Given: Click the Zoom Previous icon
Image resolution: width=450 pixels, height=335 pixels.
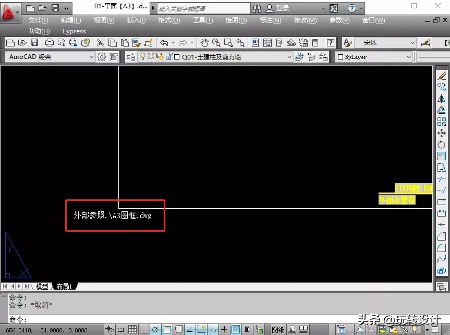Looking at the screenshot, I should [x=240, y=43].
